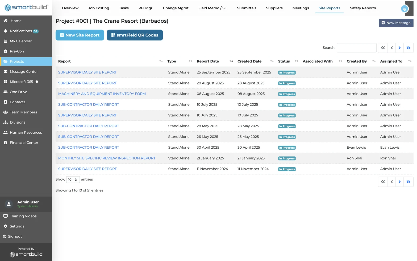Click the Signout power icon

[x=5, y=236]
